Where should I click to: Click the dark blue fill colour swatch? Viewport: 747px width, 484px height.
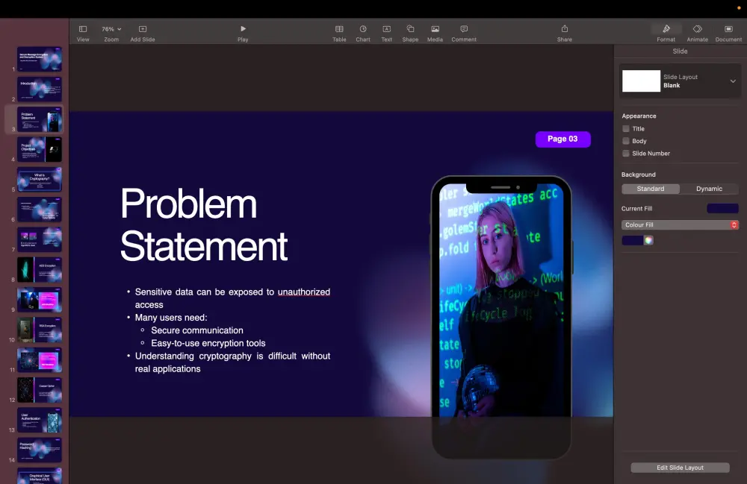[x=632, y=241]
